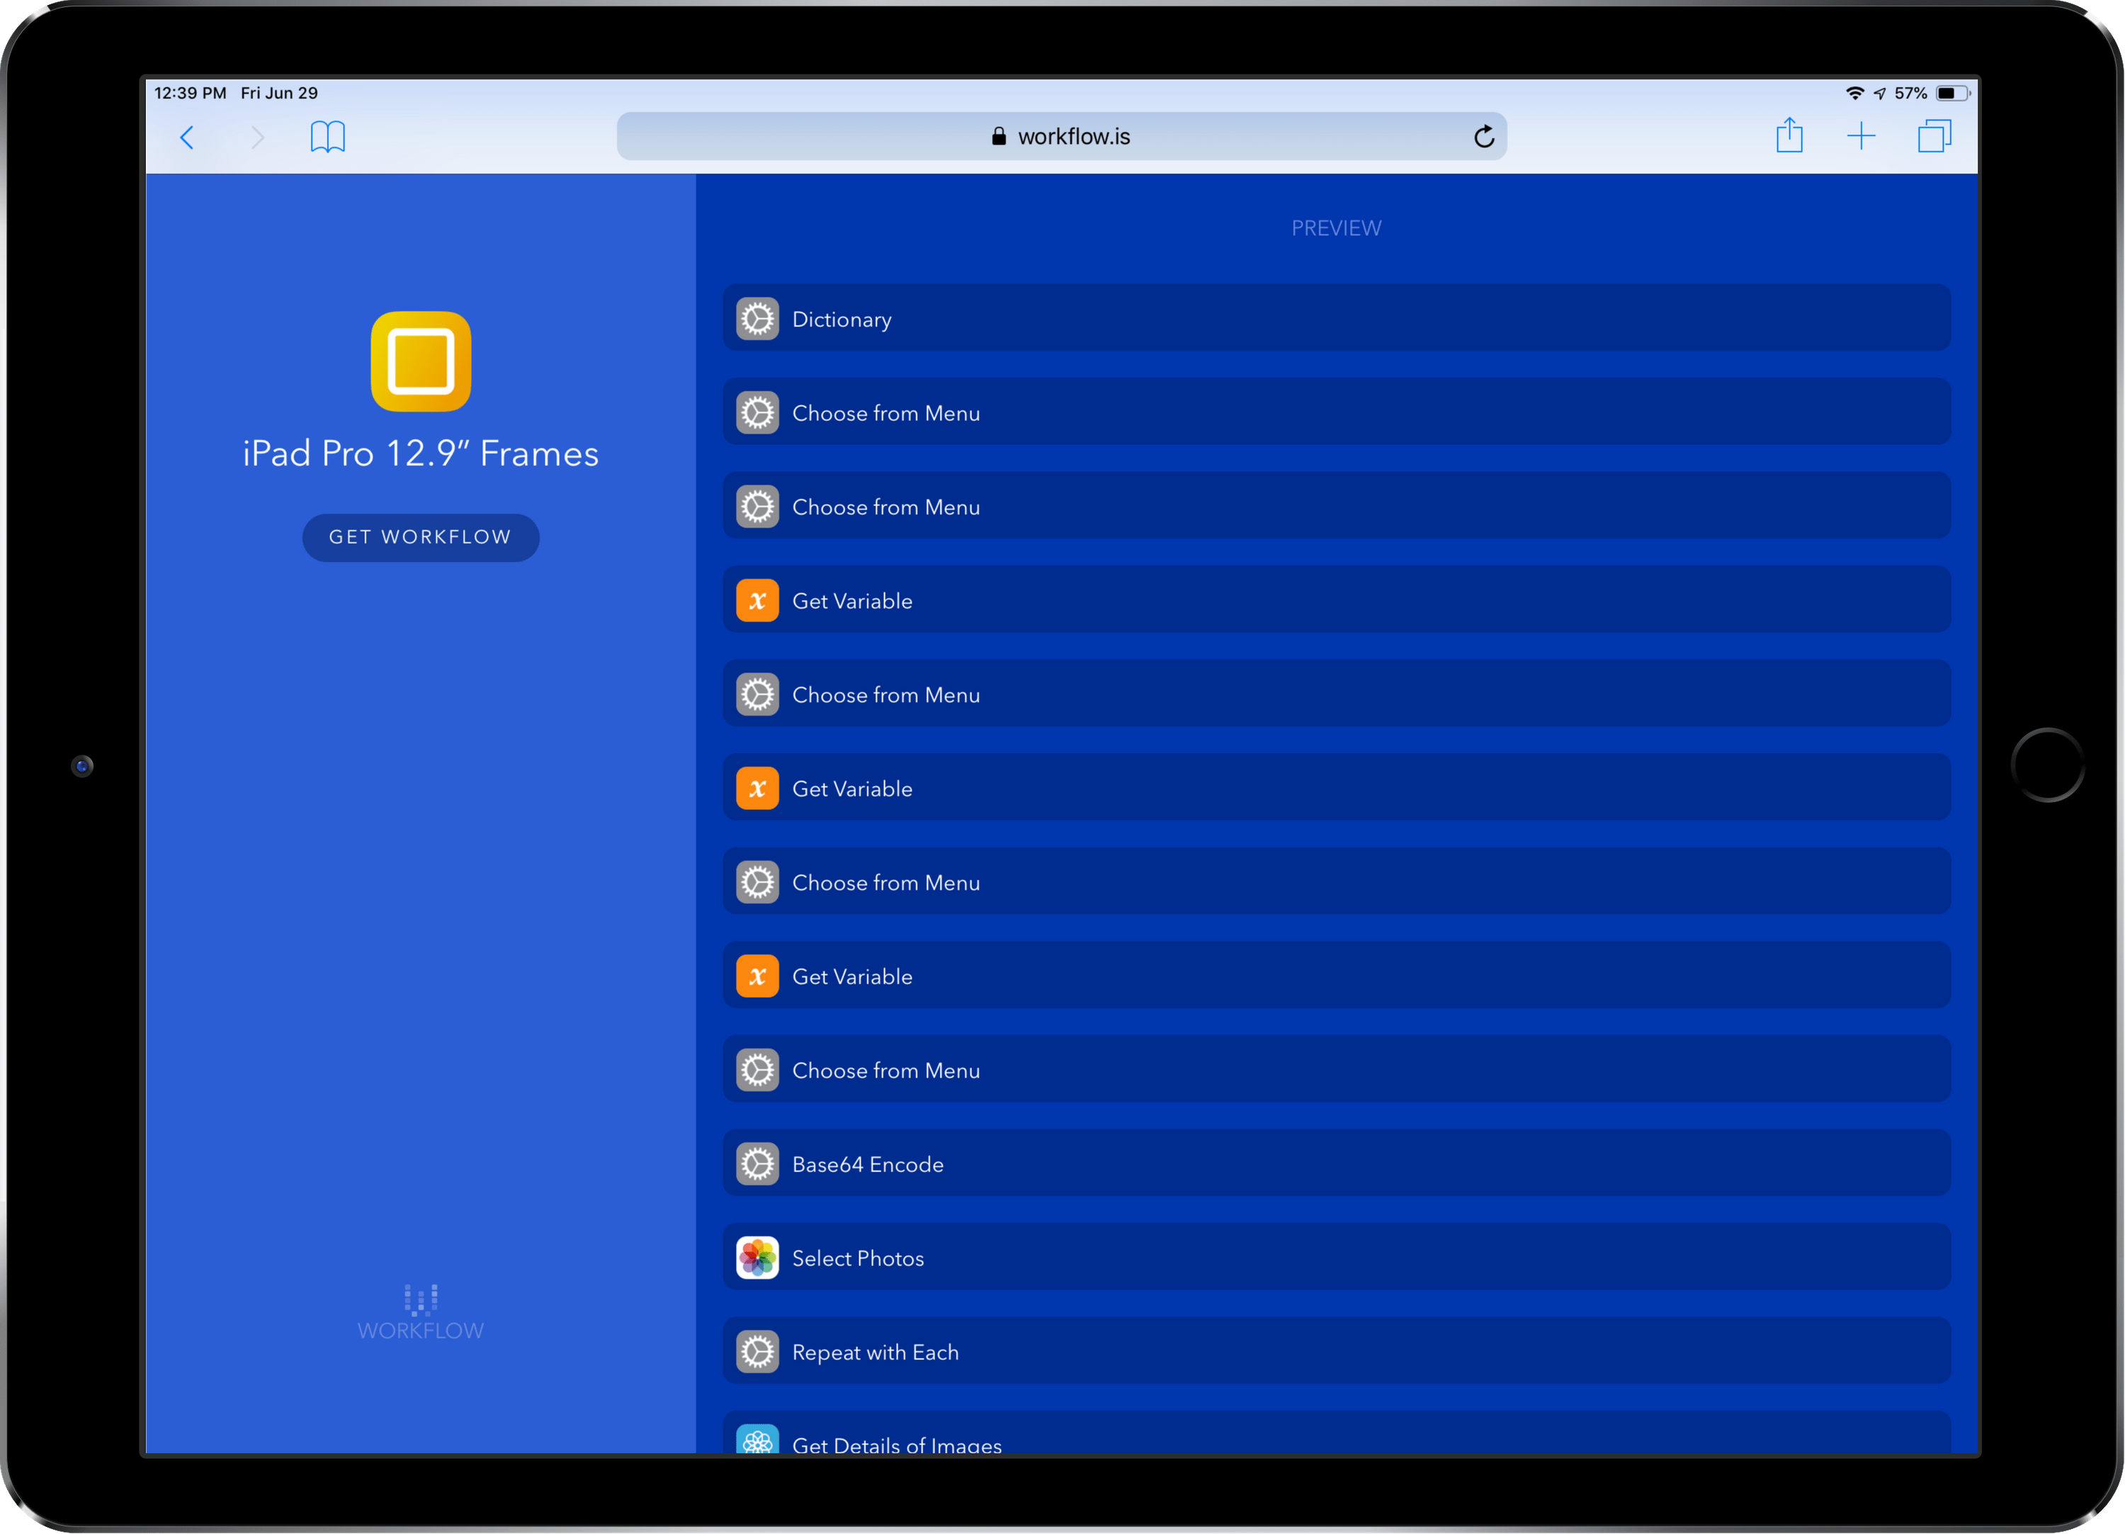Click the Repeat with Each gear icon
Viewport: 2125px width, 1534px height.
[x=757, y=1351]
